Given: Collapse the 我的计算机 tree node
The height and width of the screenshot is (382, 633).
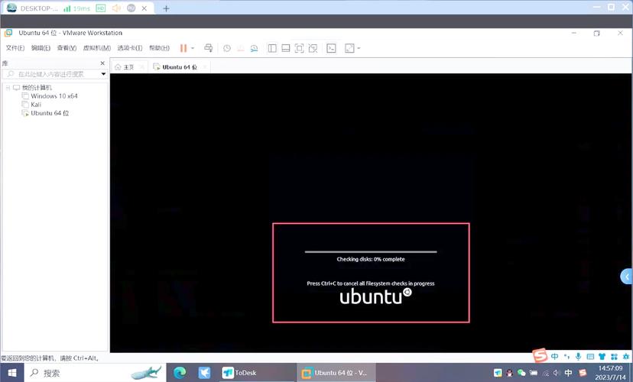Looking at the screenshot, I should coord(8,88).
